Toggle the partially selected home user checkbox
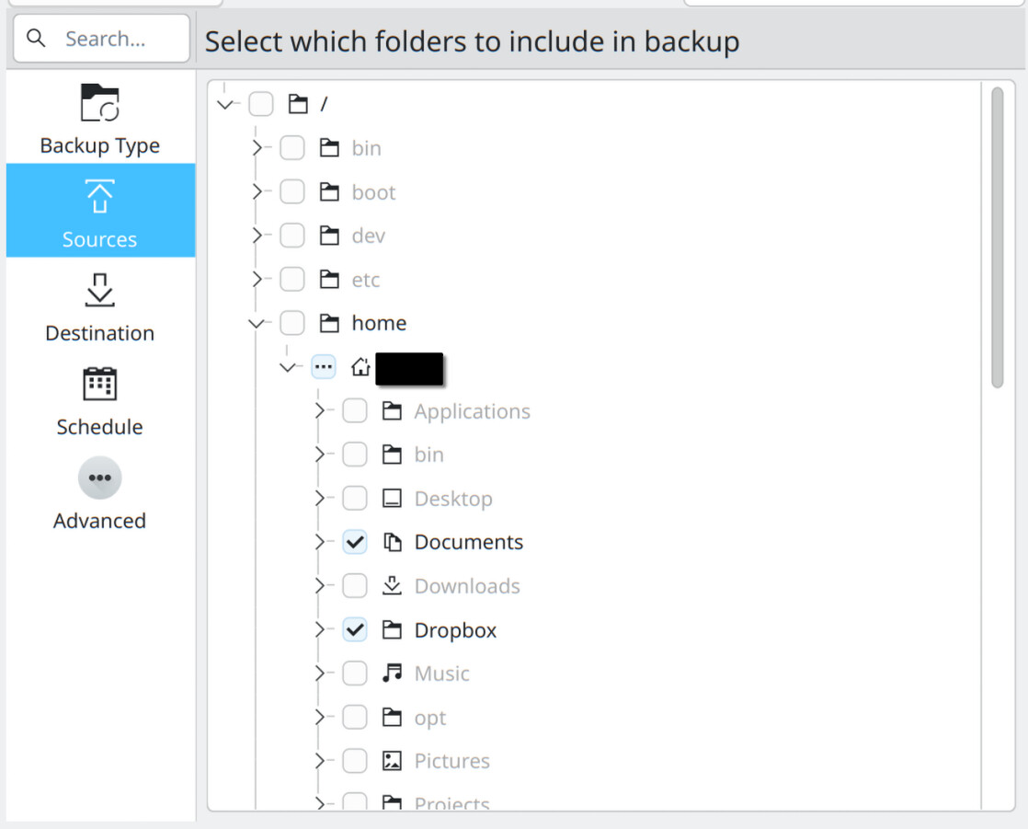The width and height of the screenshot is (1028, 829). point(323,367)
